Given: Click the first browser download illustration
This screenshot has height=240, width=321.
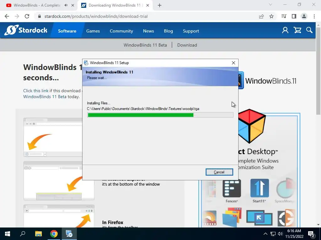Looking at the screenshot, I should (x=53, y=137).
